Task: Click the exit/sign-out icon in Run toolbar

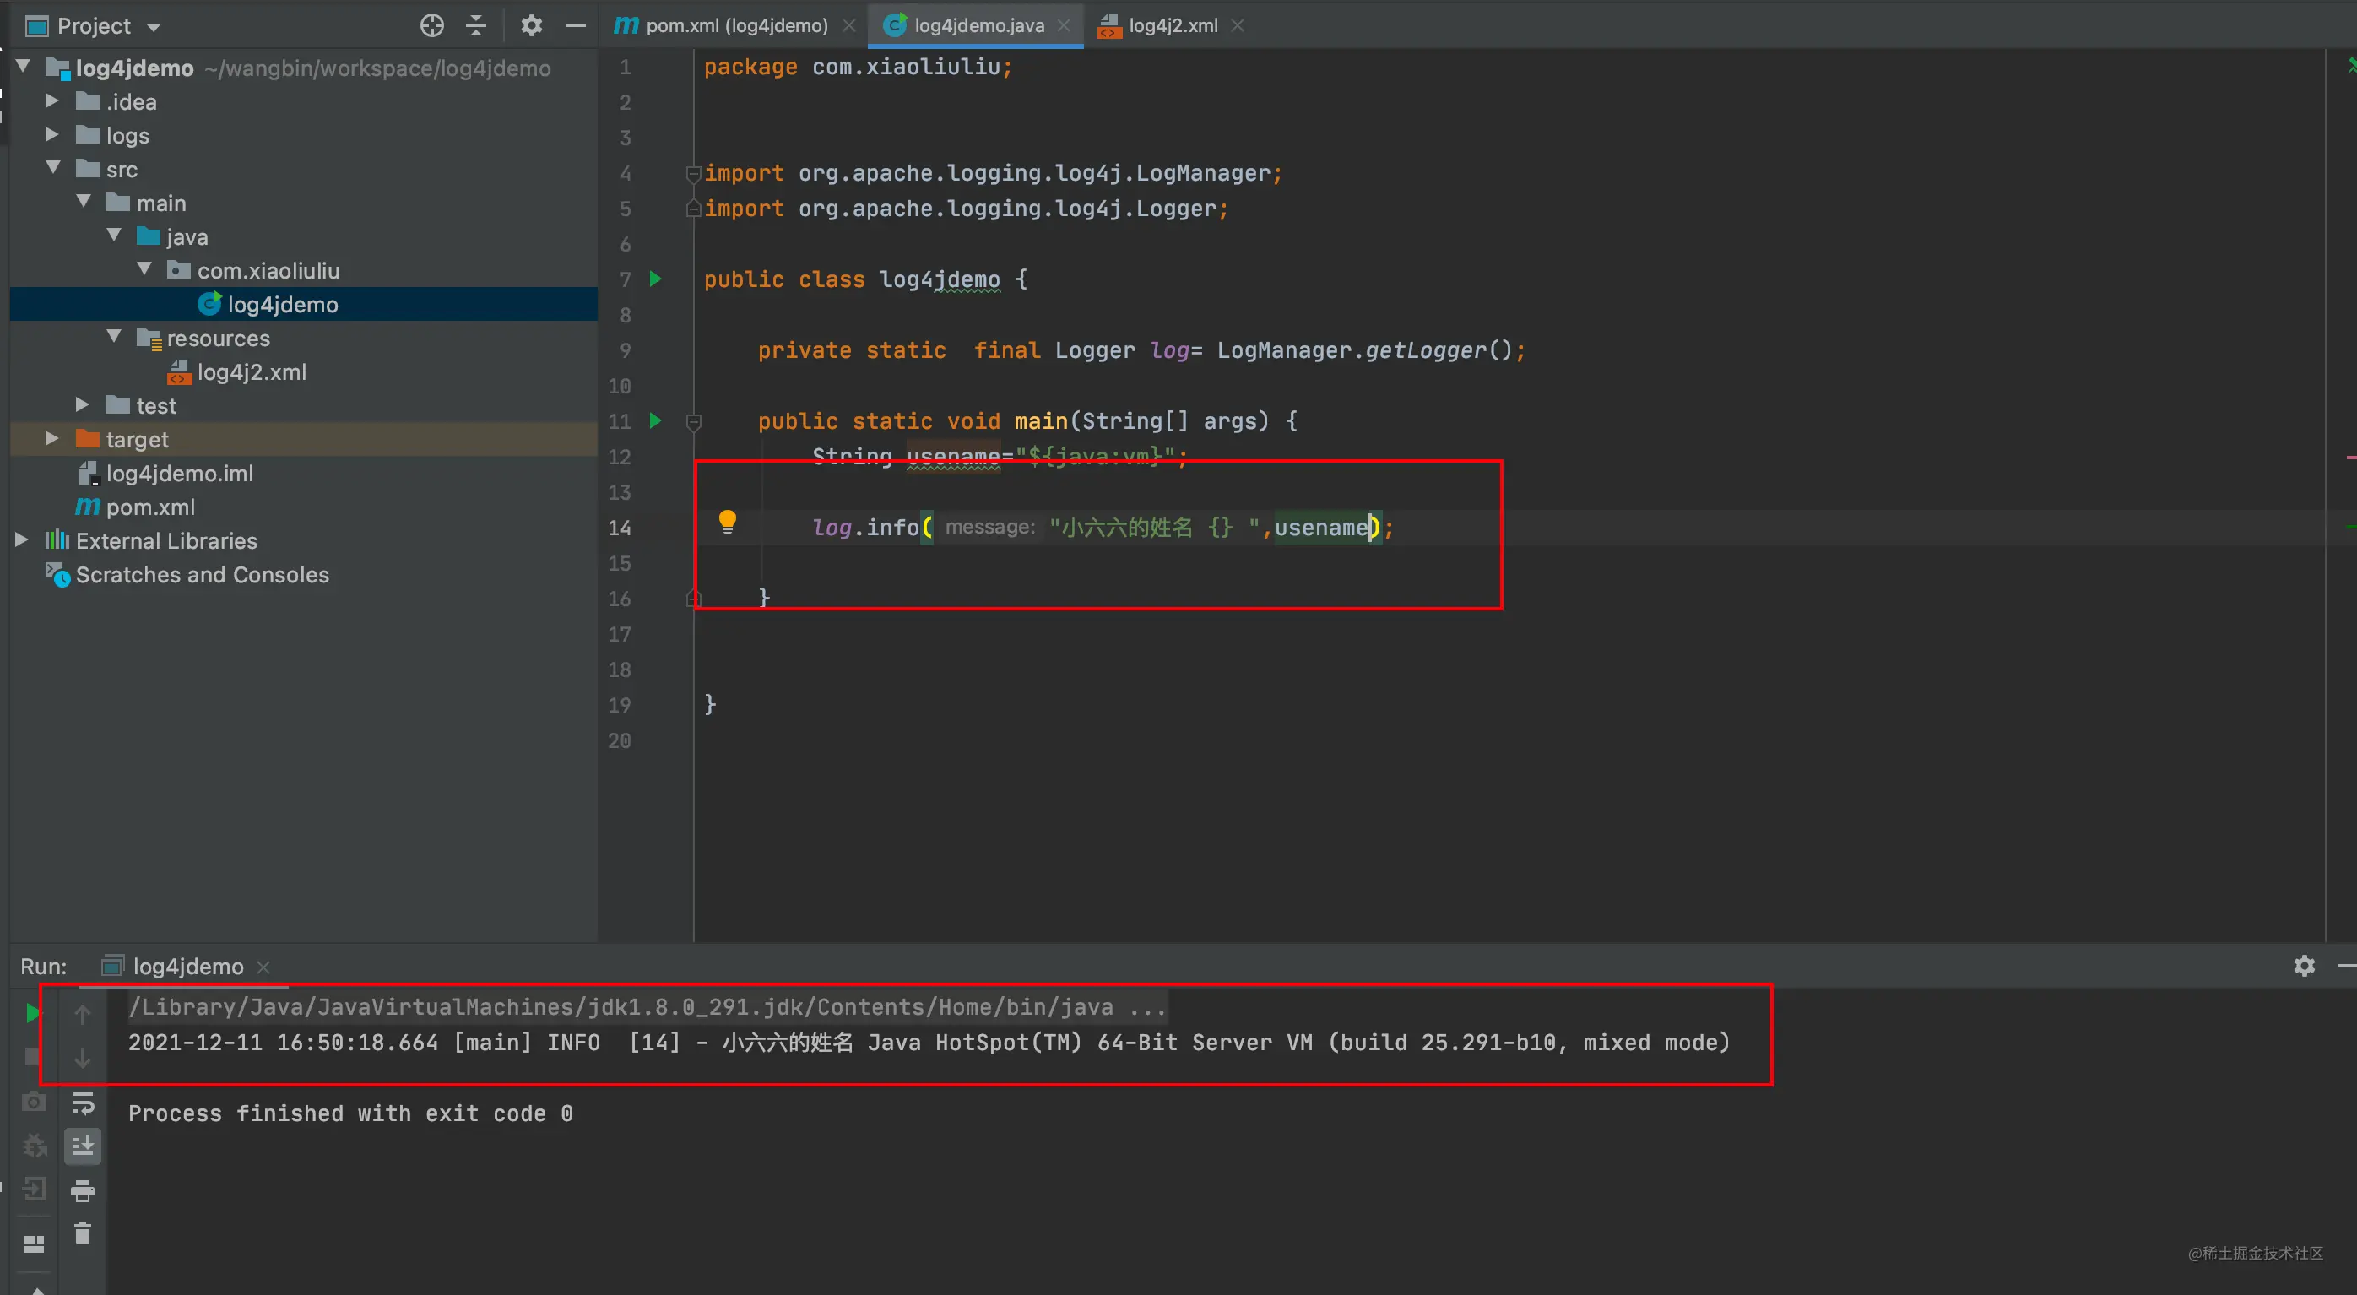Action: pyautogui.click(x=34, y=1189)
